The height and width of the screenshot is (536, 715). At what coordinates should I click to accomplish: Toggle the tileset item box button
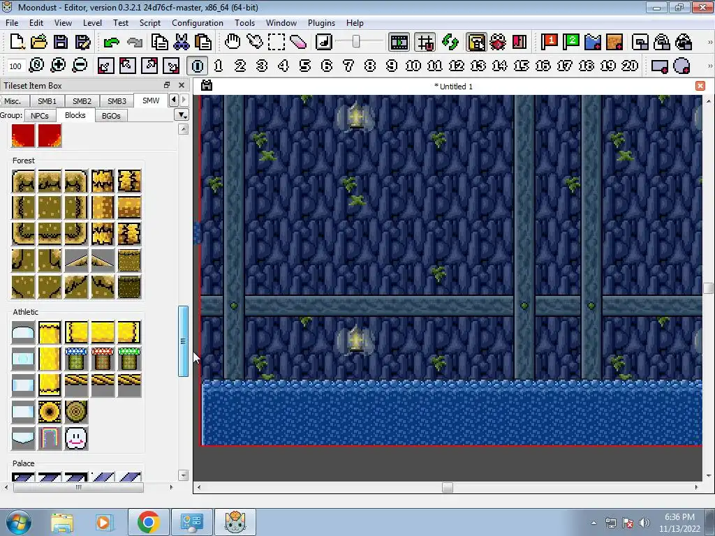pos(476,42)
